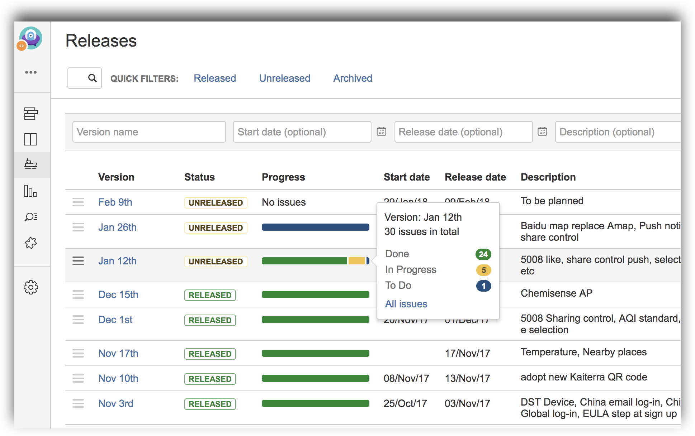Open the Issues search icon in sidebar
695x436 pixels.
click(x=31, y=217)
